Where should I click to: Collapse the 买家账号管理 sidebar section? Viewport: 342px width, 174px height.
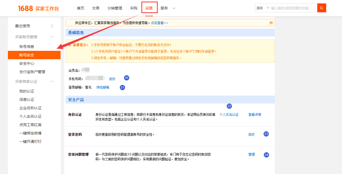(x=52, y=37)
